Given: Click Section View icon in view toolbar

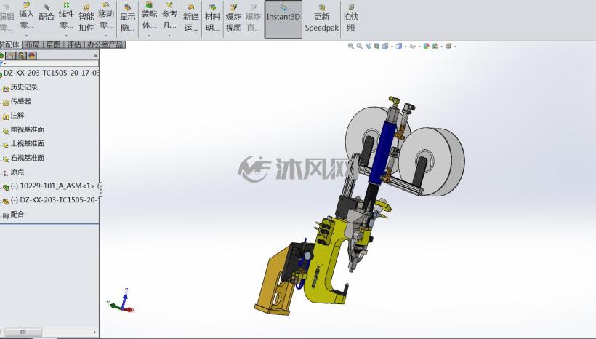Looking at the screenshot, I should pos(376,46).
